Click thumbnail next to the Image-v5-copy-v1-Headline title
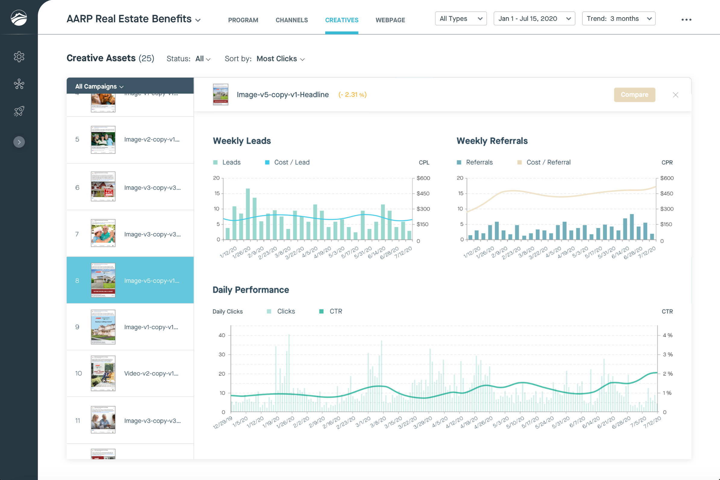 pos(220,95)
